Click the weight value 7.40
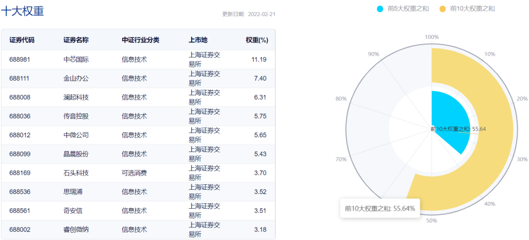 (x=261, y=78)
